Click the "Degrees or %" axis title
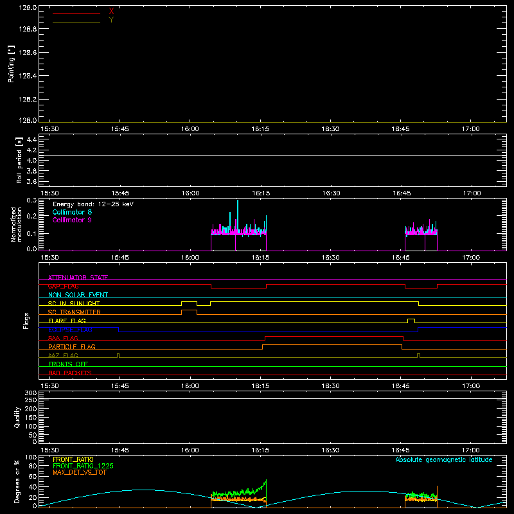 click(x=17, y=481)
